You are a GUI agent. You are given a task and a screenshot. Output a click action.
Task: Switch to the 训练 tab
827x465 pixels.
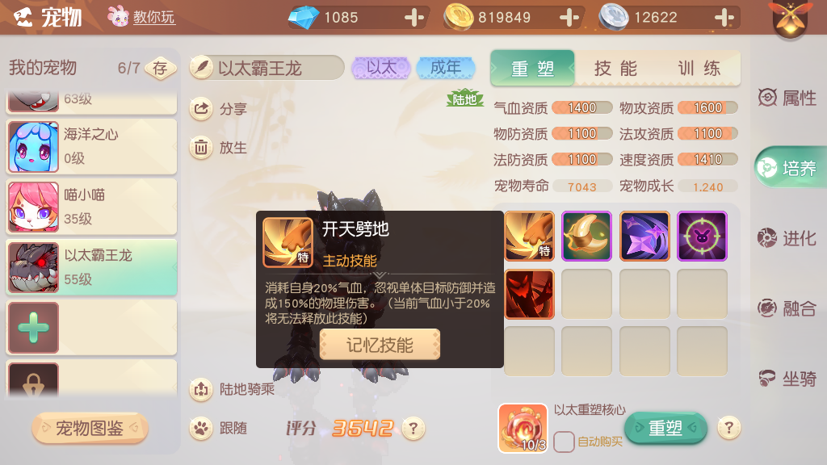click(x=699, y=68)
